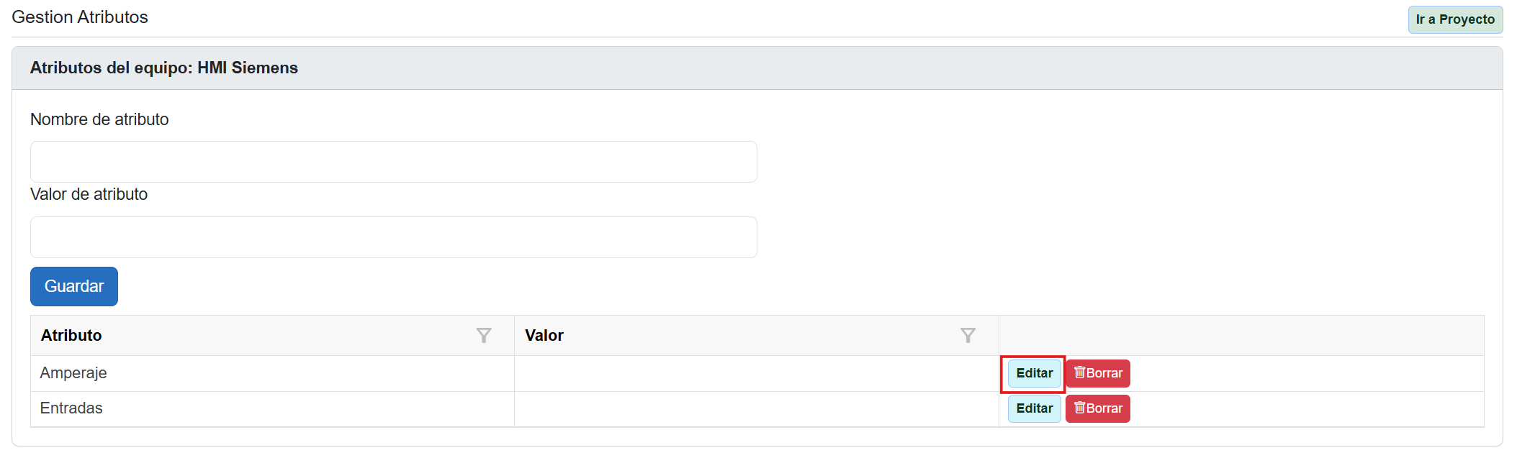Open the Atributo column filter icon

point(484,336)
